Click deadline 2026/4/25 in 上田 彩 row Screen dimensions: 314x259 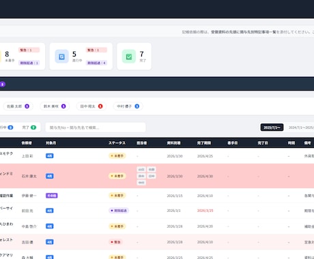coord(205,156)
